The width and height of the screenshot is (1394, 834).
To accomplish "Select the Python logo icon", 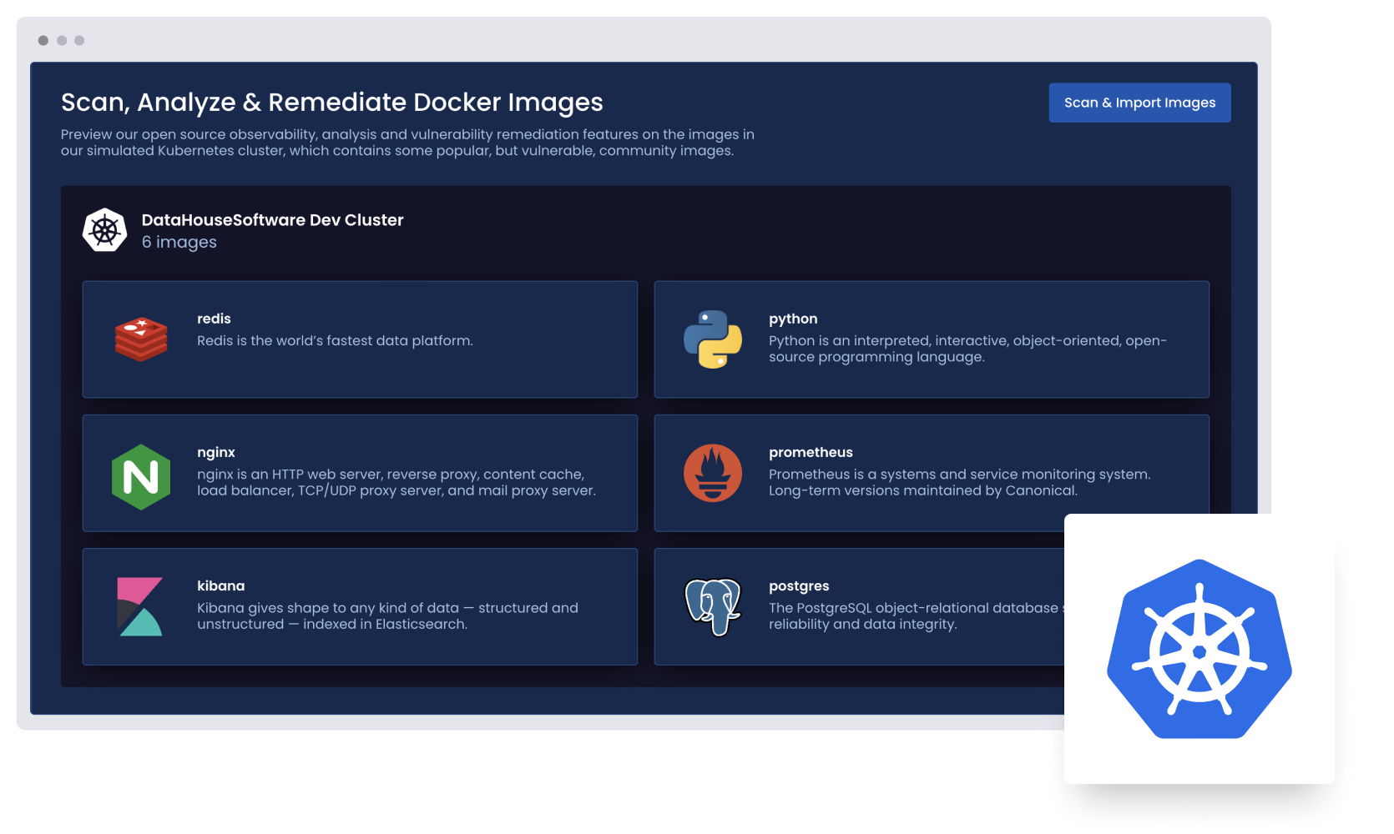I will point(713,339).
